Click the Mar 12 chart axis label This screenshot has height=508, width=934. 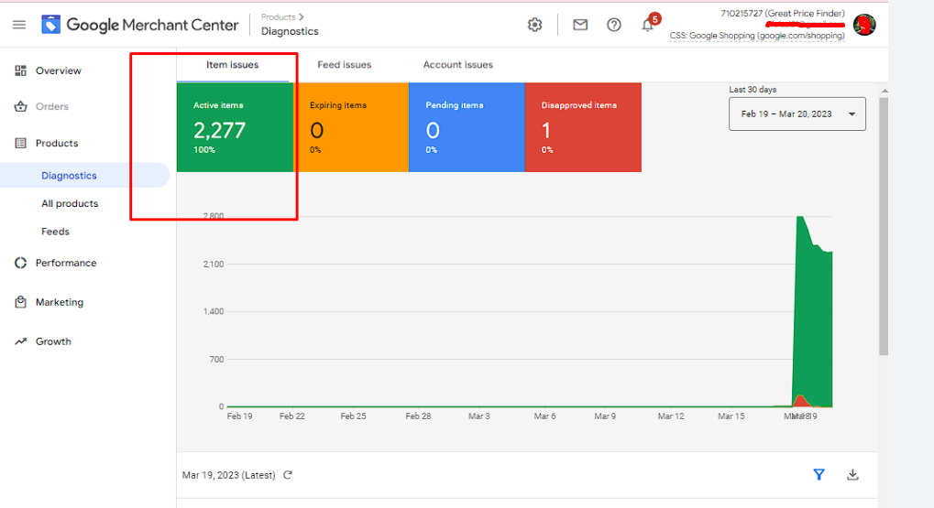671,416
